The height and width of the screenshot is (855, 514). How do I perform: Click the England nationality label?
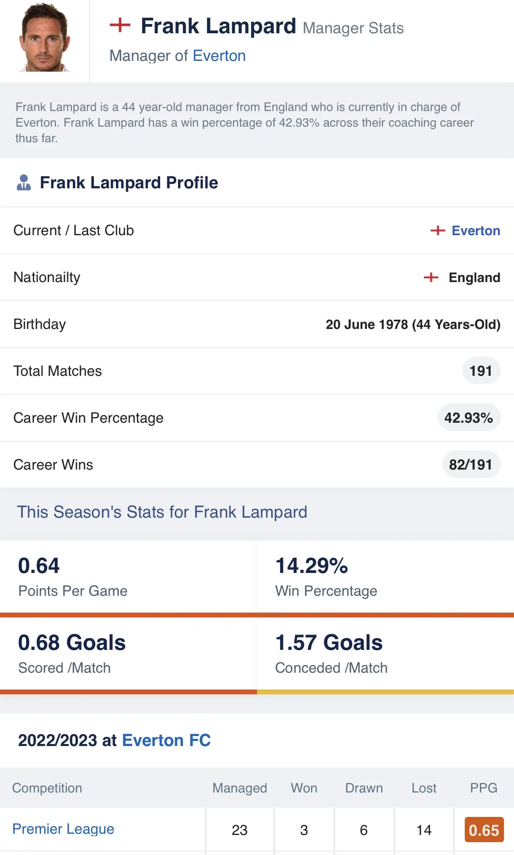coord(474,277)
